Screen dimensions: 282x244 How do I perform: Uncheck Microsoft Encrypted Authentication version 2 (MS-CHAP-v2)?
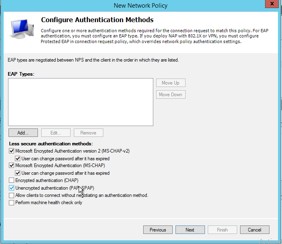pyautogui.click(x=11, y=151)
